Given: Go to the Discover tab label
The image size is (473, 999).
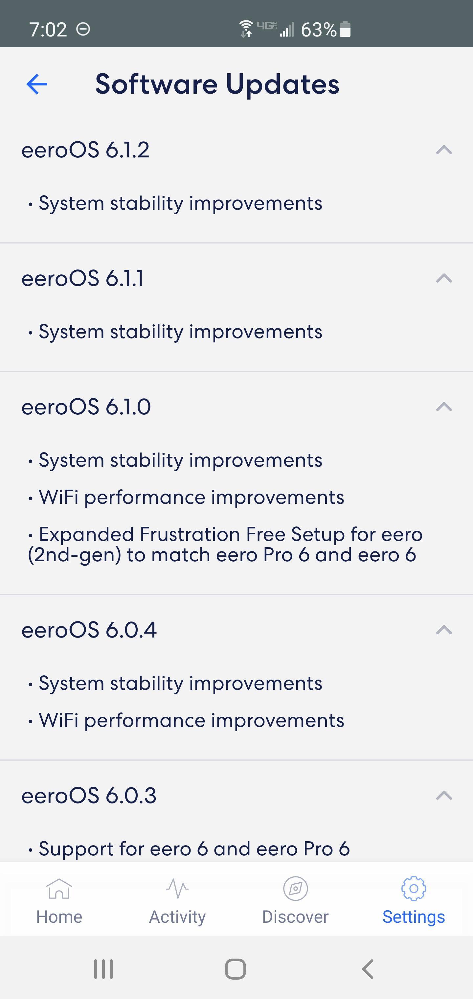Looking at the screenshot, I should [x=295, y=917].
